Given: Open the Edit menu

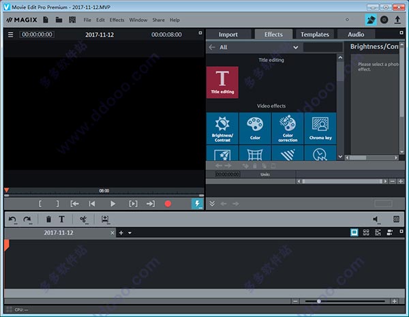Looking at the screenshot, I should coord(100,20).
